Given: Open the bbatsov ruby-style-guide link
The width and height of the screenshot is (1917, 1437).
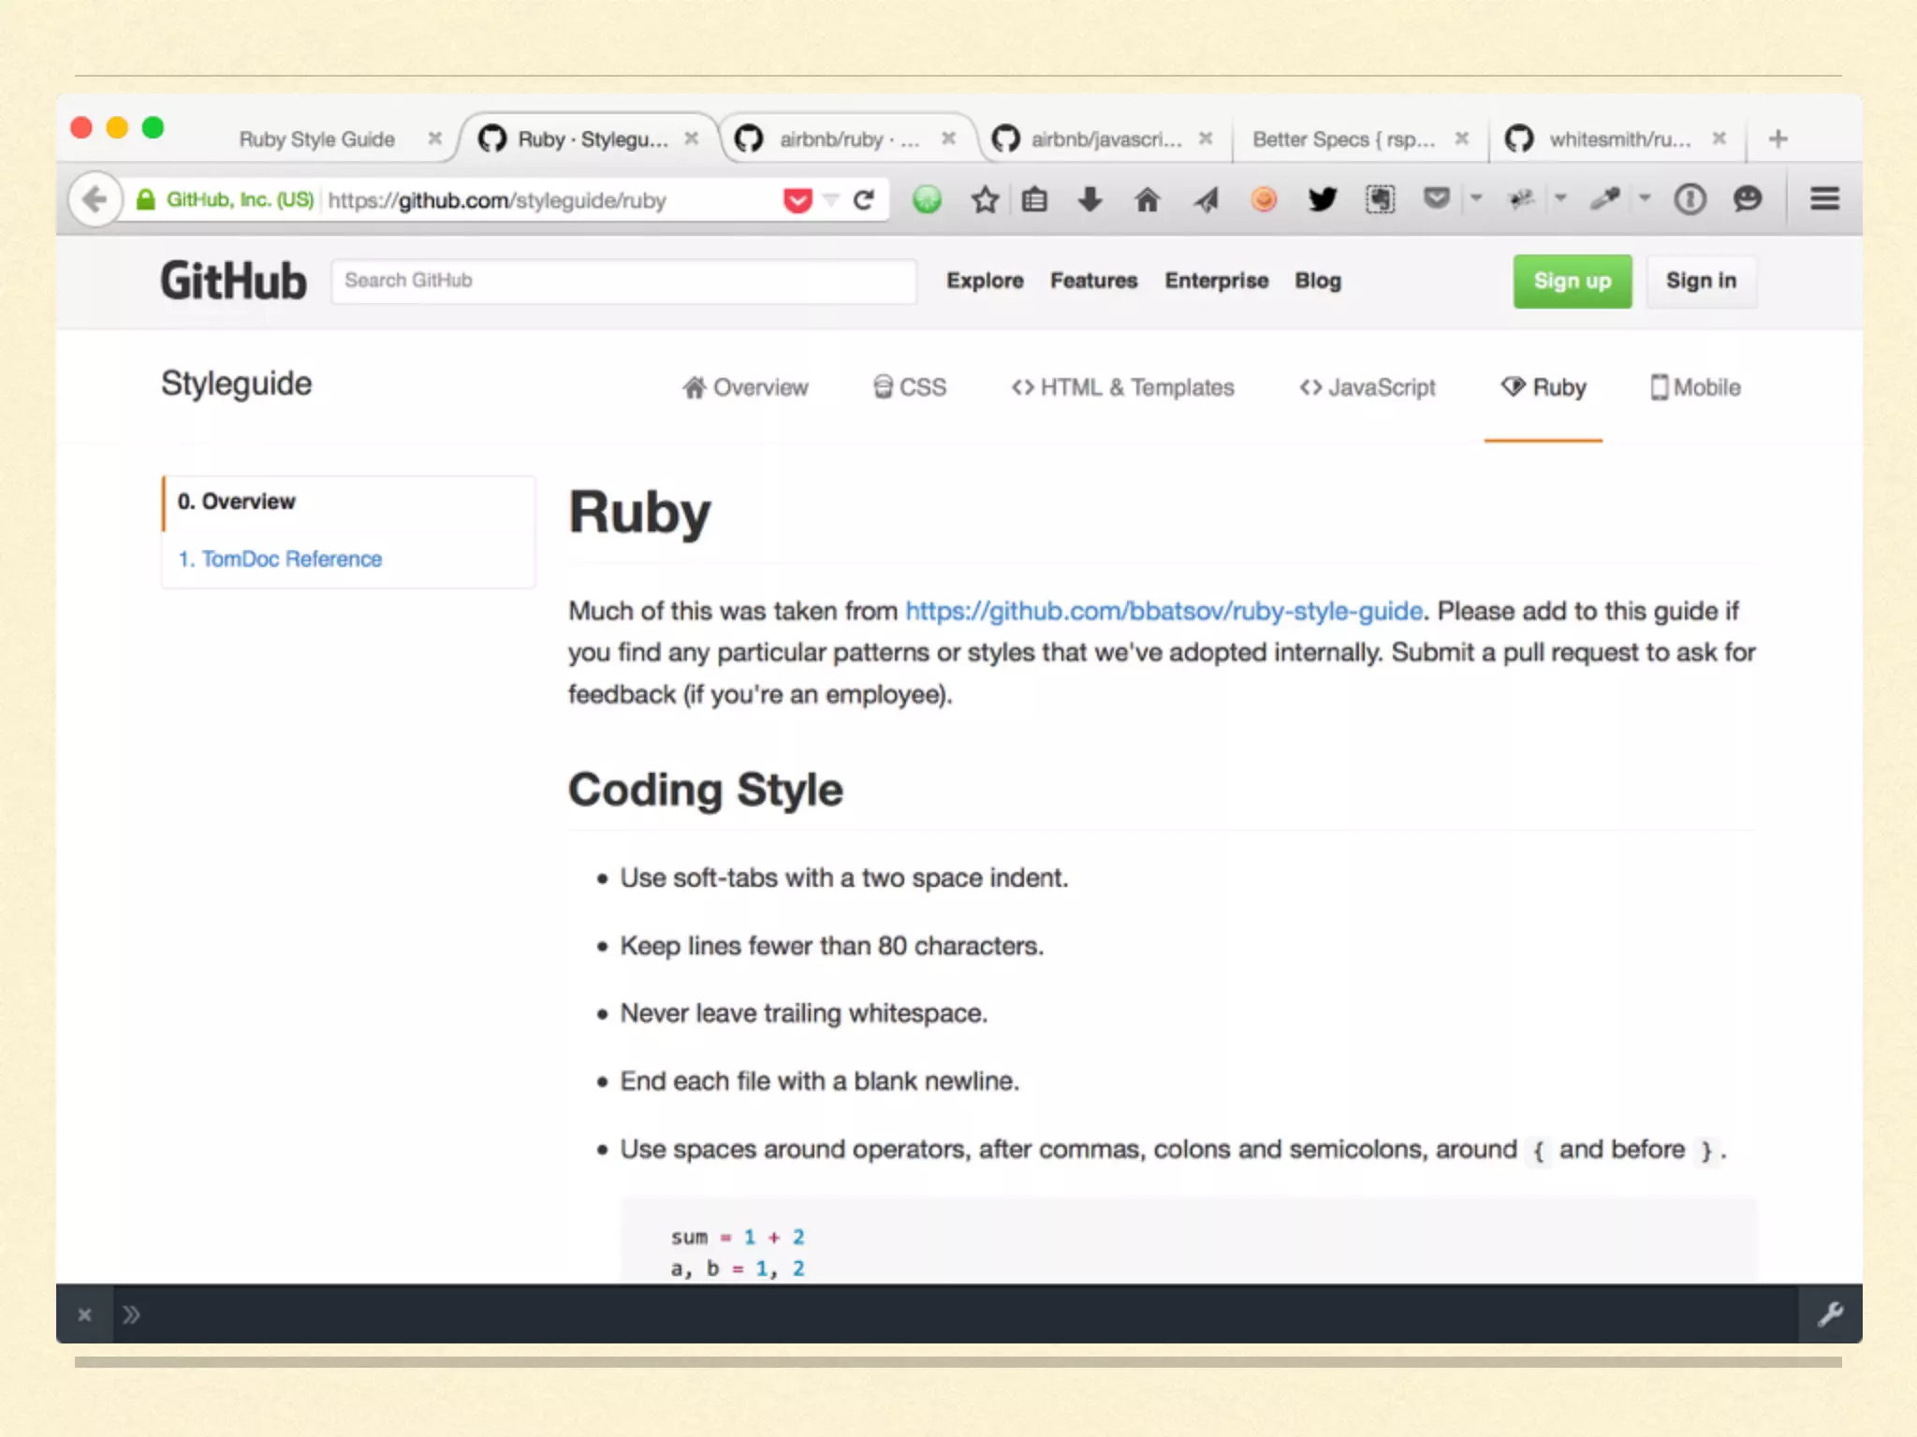Looking at the screenshot, I should (x=1163, y=611).
